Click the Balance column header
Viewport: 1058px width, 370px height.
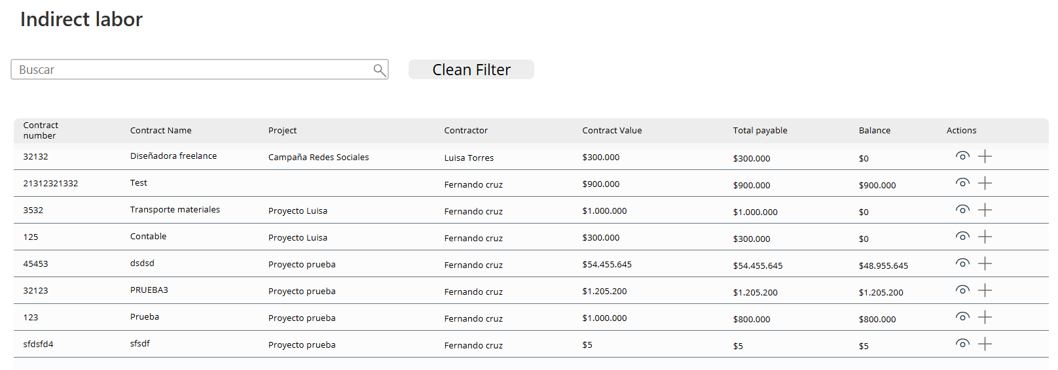coord(874,131)
